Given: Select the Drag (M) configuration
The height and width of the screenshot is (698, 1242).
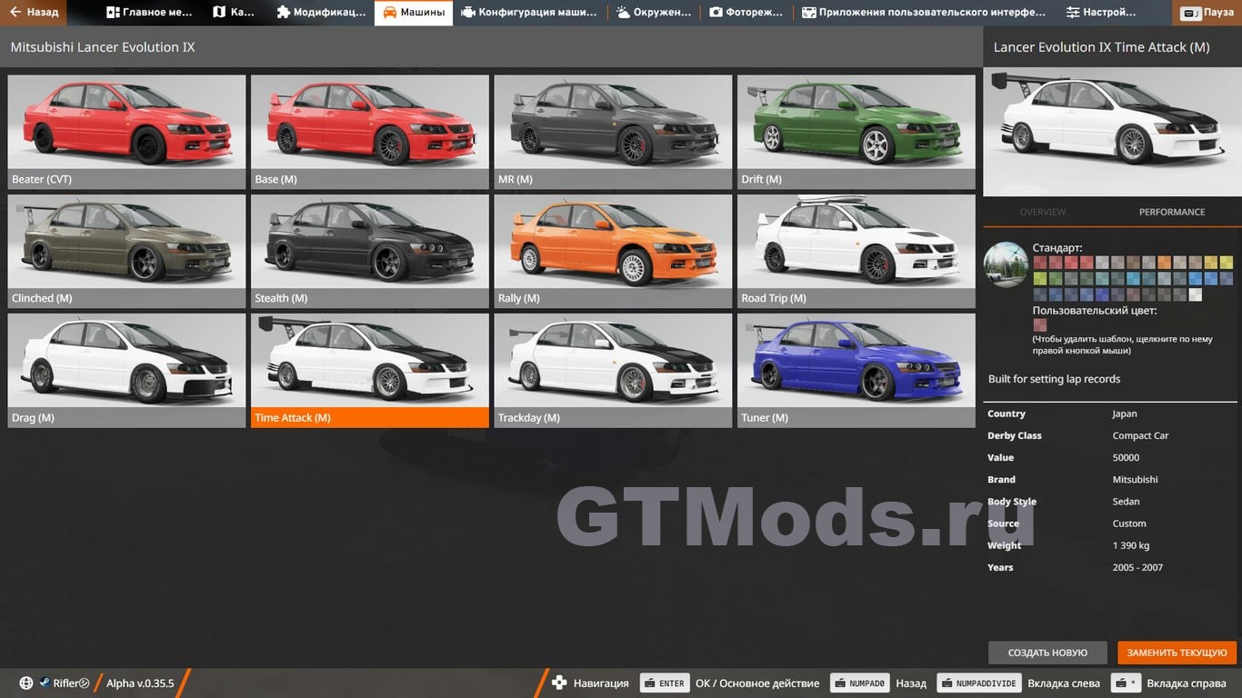Looking at the screenshot, I should [126, 371].
